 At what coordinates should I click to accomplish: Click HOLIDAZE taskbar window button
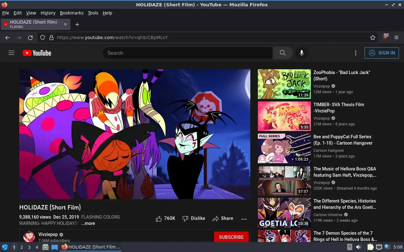[91, 247]
